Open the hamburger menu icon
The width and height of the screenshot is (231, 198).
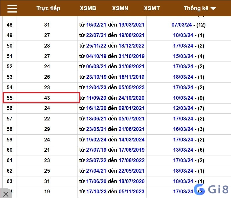click(12, 8)
